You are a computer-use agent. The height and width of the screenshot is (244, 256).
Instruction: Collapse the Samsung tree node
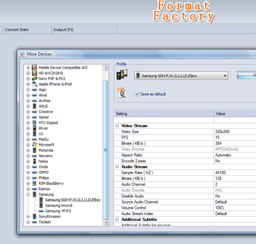28,194
